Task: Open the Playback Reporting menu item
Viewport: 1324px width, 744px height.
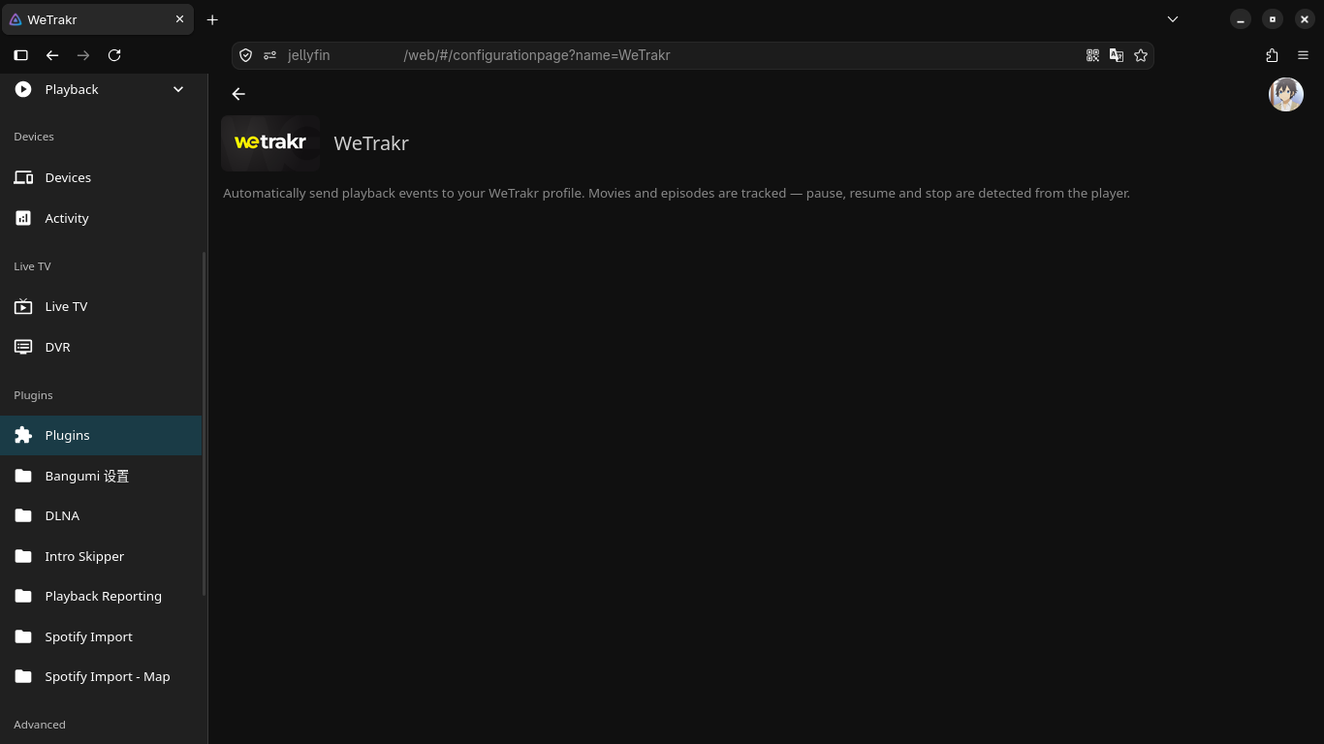Action: pyautogui.click(x=101, y=596)
